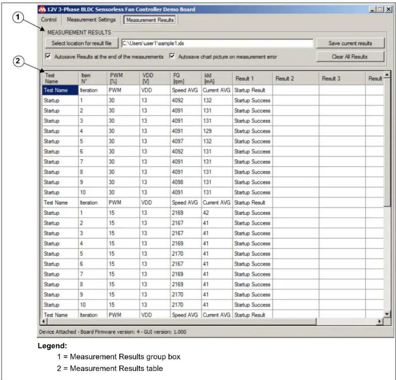The height and width of the screenshot is (380, 396).
Task: Click speed value 4098 cell
Action: pos(186,182)
